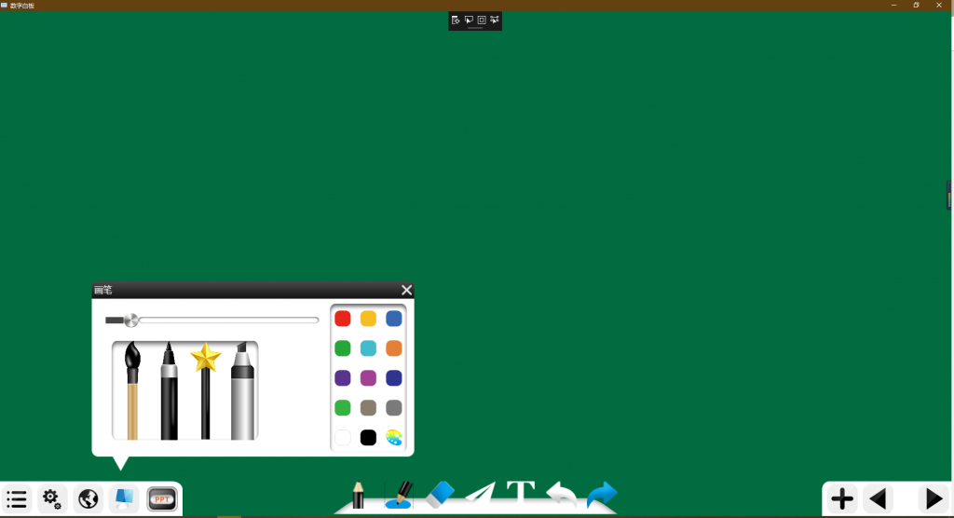Select the Text tool
Screen dimensions: 954x518
click(520, 493)
